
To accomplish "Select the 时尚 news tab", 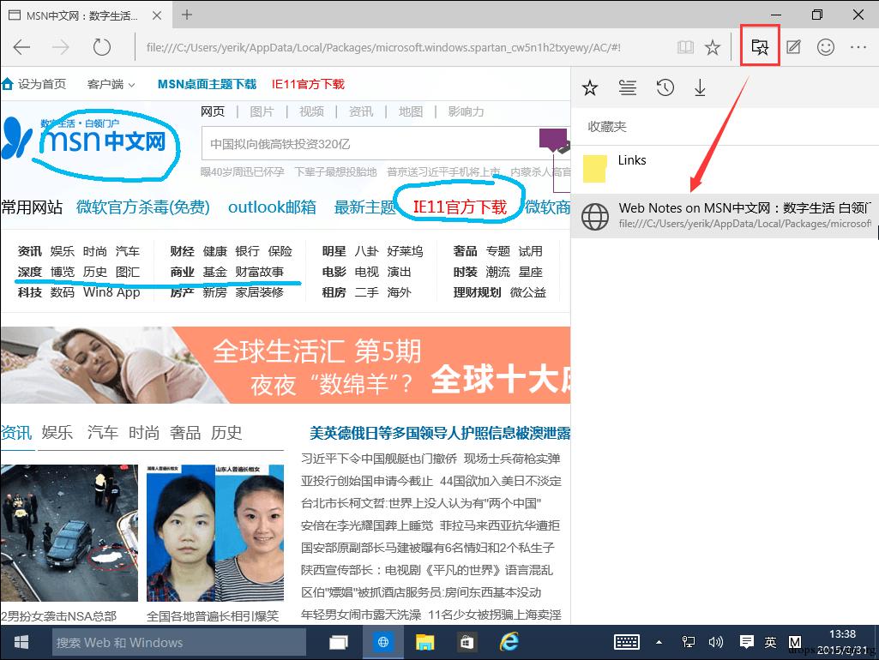I will (x=144, y=432).
